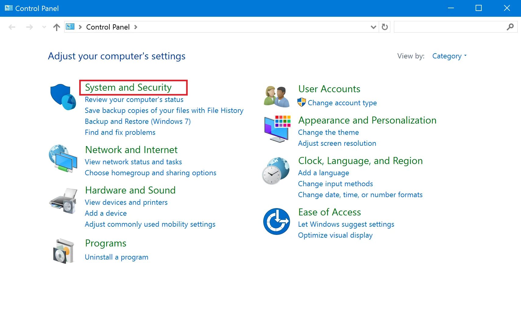Click the Control Panel title bar icon
The height and width of the screenshot is (335, 521).
[x=9, y=8]
